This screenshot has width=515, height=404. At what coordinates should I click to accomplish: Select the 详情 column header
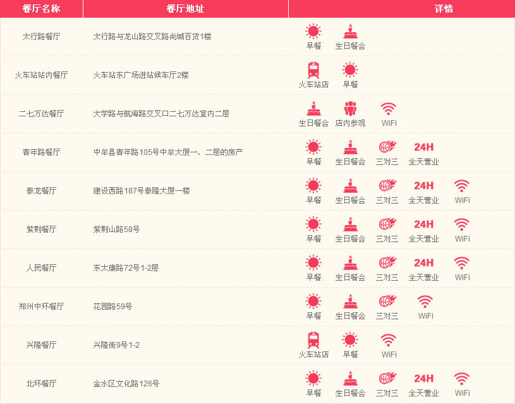coord(444,9)
